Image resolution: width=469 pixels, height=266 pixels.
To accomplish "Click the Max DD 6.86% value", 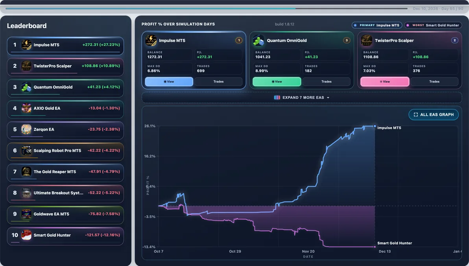I will (154, 71).
